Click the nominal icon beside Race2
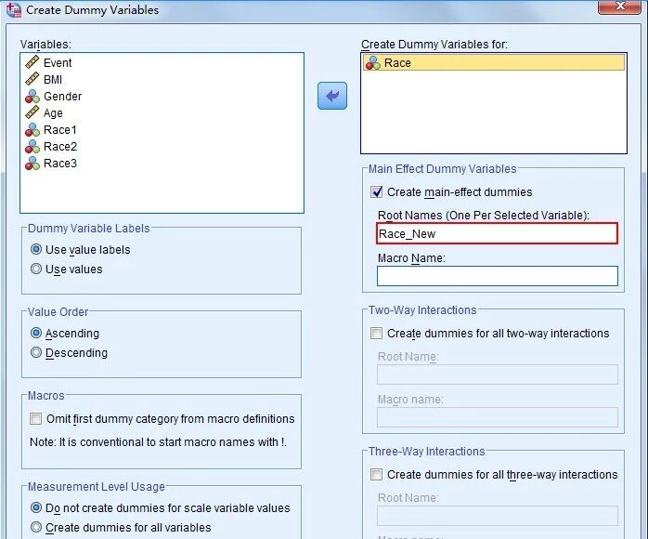Image resolution: width=648 pixels, height=539 pixels. 32,147
